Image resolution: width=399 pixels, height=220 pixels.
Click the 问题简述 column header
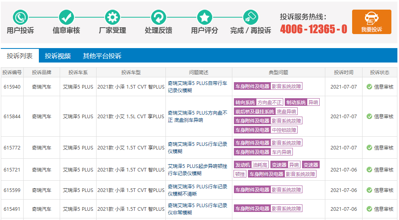(199, 72)
